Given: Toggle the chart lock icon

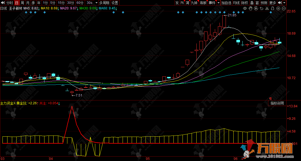Looking at the screenshot, I should pyautogui.click(x=273, y=8).
